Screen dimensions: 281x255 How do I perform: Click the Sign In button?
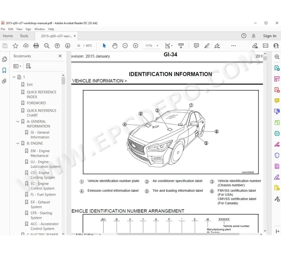point(270,36)
